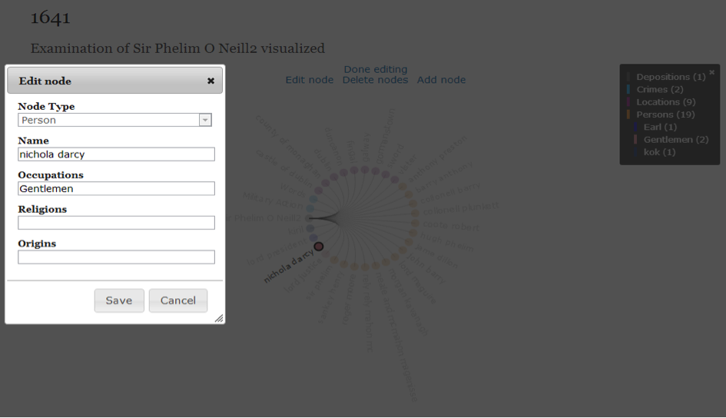Focus the Religions input field
Viewport: 726px width, 418px height.
pyautogui.click(x=116, y=223)
